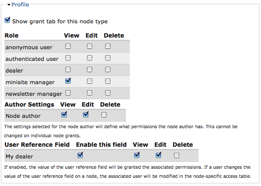Collapse the Profile fieldset triangle

(9, 5)
